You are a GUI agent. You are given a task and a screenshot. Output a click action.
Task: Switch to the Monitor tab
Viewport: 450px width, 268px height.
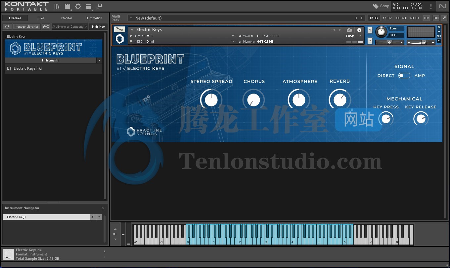point(67,18)
